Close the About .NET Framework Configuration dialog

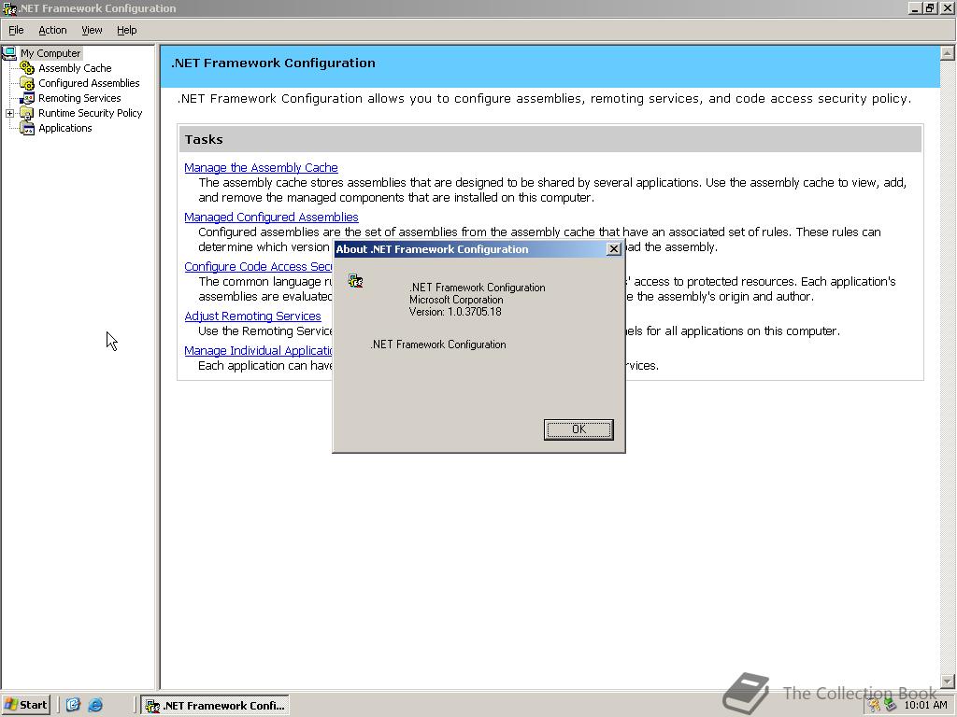(614, 248)
